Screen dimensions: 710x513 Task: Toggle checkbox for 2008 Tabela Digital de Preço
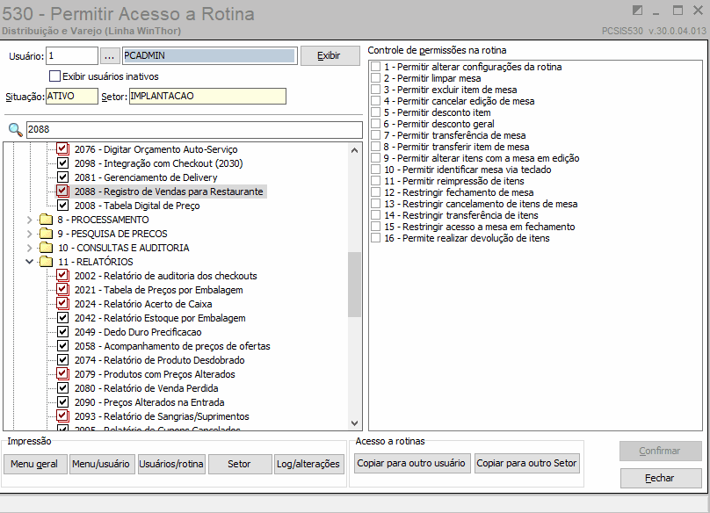pyautogui.click(x=62, y=205)
